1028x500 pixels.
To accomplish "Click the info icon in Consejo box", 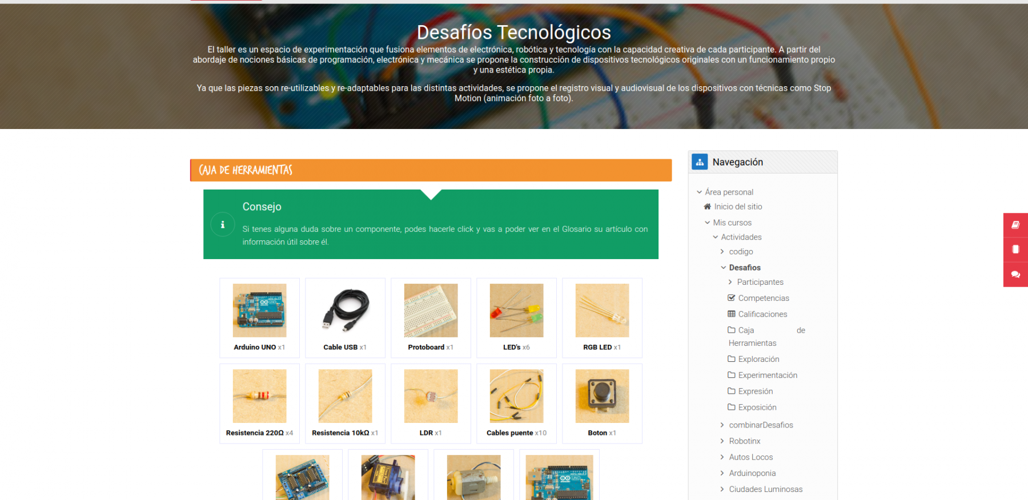I will 223,224.
